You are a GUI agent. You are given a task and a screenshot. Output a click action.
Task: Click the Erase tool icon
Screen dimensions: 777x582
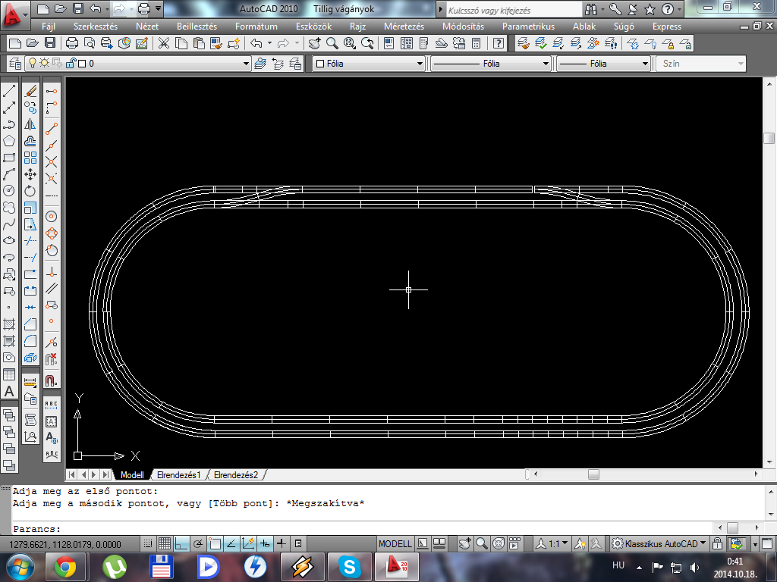click(x=30, y=91)
